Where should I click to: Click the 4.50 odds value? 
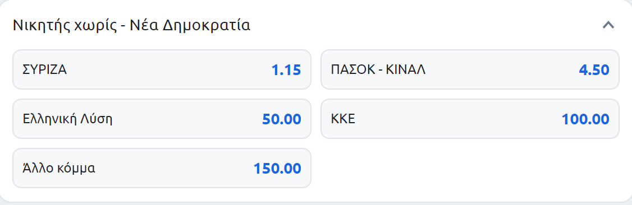tap(594, 71)
